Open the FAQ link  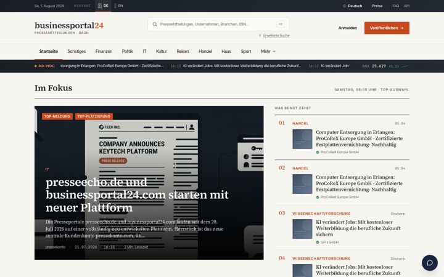point(395,6)
